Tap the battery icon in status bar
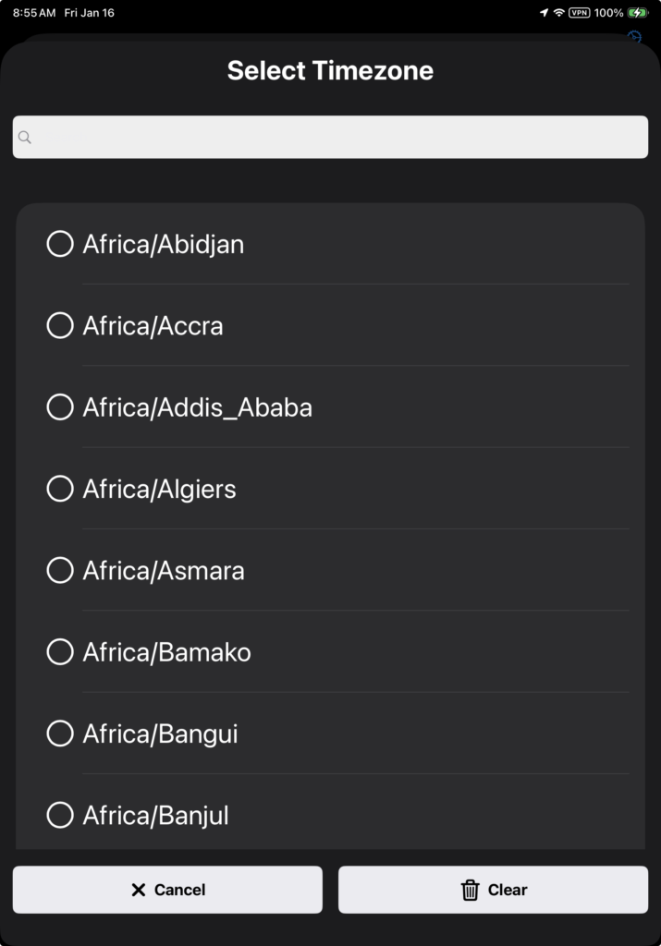Image resolution: width=661 pixels, height=946 pixels. point(638,13)
